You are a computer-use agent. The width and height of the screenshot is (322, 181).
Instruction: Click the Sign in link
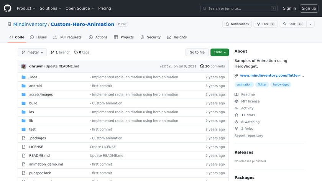289,8
